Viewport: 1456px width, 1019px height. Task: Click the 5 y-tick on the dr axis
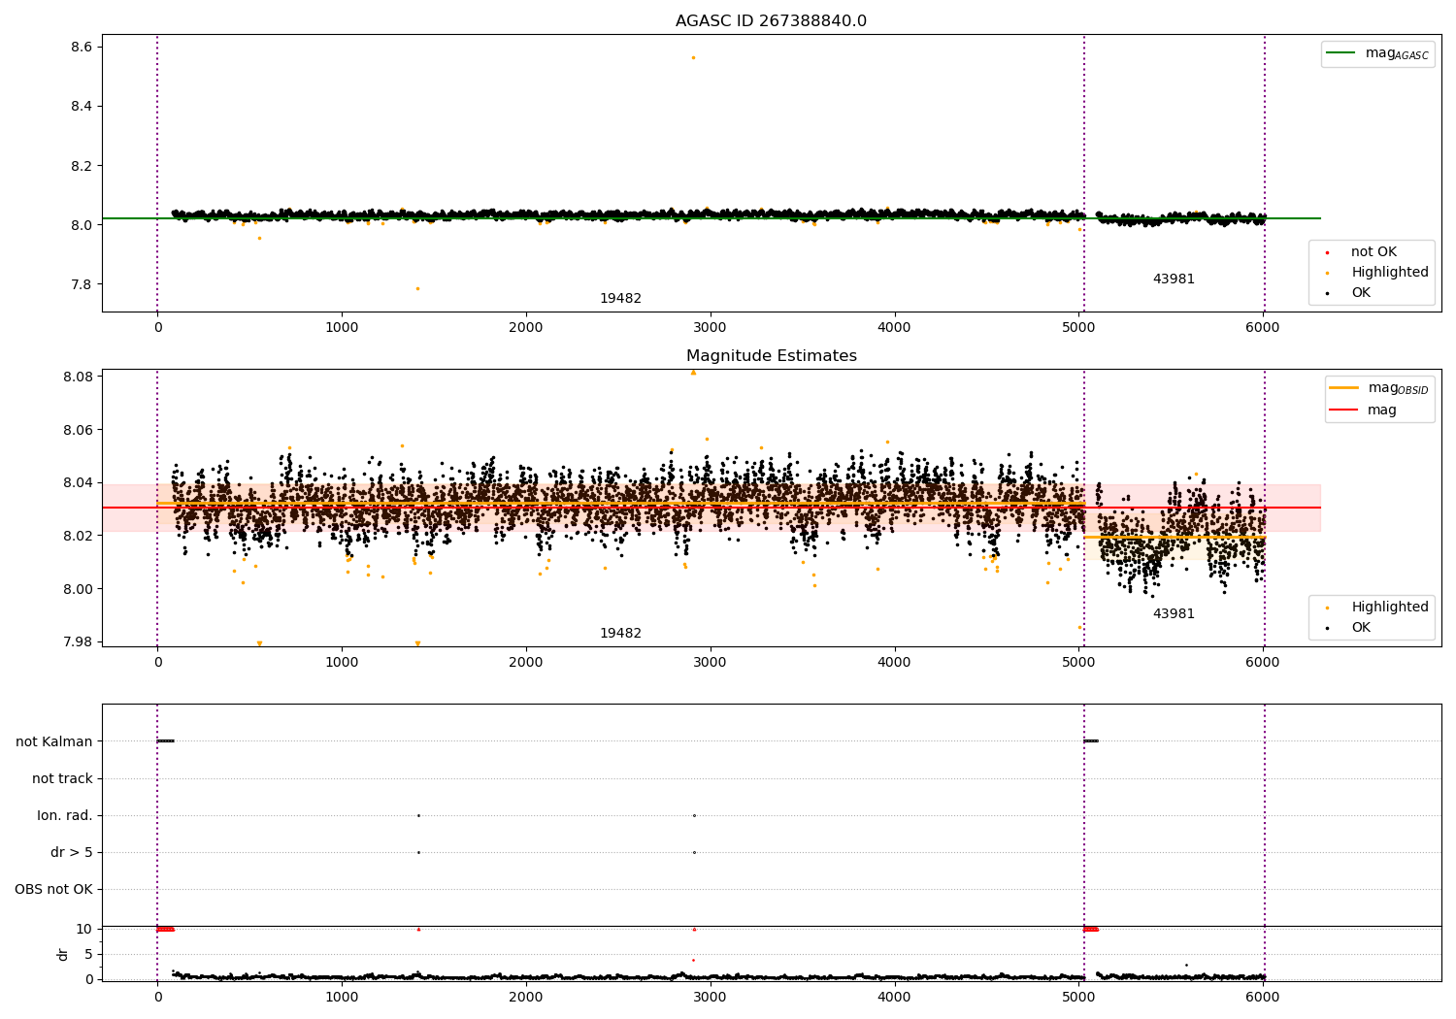click(x=88, y=954)
